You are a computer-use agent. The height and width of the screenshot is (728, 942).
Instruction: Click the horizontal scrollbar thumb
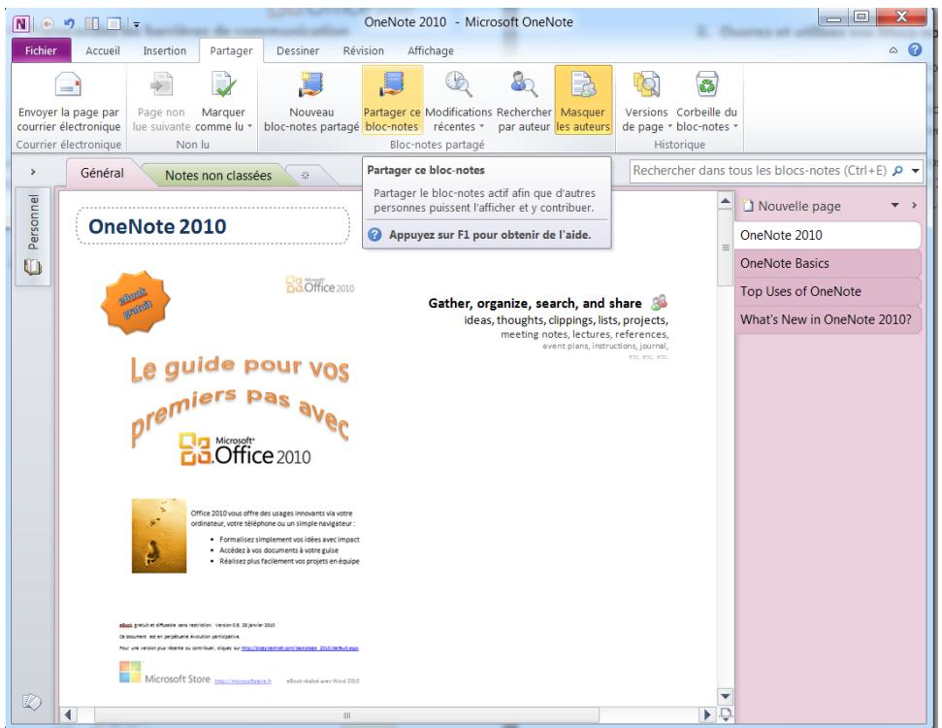pyautogui.click(x=346, y=714)
